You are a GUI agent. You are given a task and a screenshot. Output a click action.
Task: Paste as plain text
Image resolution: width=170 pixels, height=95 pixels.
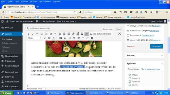[x=61, y=38]
